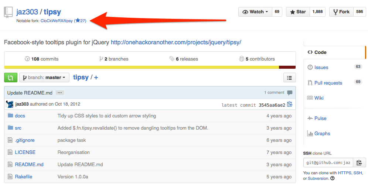Open the Code tab in the sidebar

point(334,52)
